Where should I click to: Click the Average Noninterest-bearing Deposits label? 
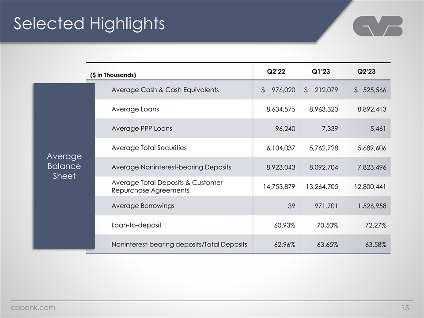coord(171,167)
